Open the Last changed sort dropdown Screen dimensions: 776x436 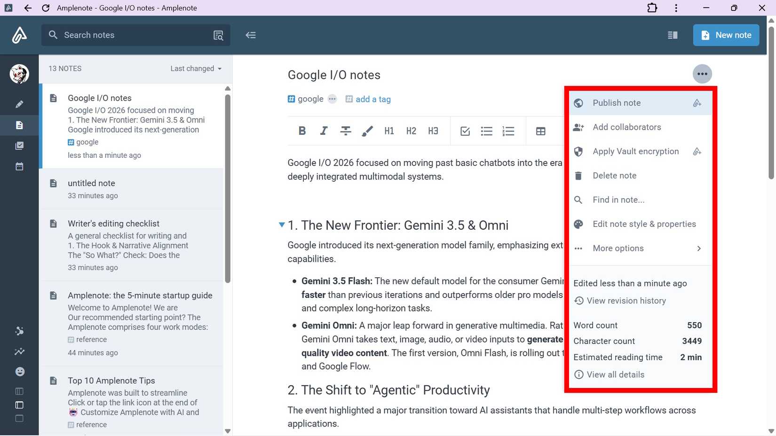click(196, 69)
